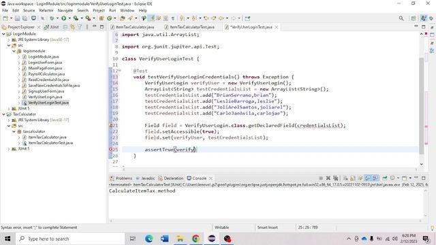Expand the VerifyUserLogin.java tree node
This screenshot has height=245, width=436.
click(x=19, y=97)
